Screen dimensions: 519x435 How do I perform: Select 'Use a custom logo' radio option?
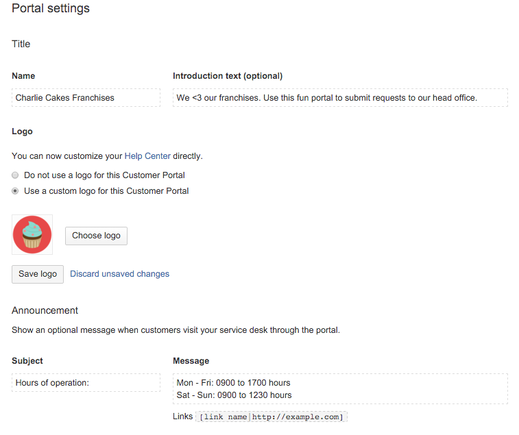[x=15, y=191]
